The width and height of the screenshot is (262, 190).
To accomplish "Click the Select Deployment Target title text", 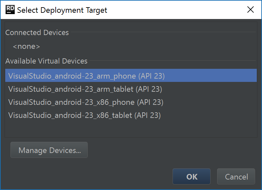I will (62, 10).
